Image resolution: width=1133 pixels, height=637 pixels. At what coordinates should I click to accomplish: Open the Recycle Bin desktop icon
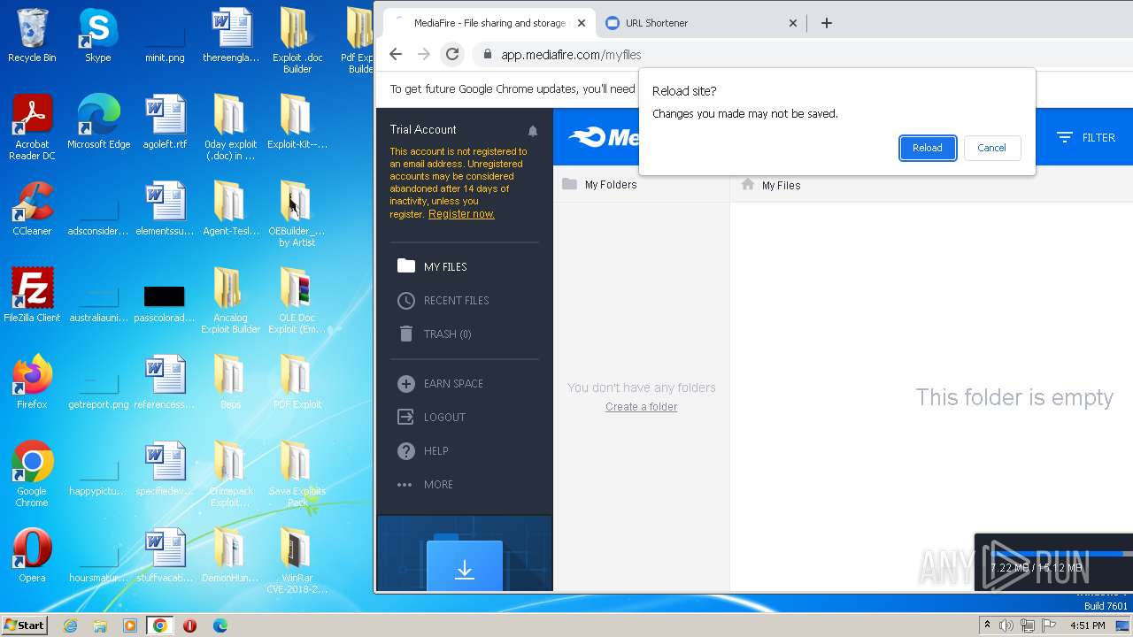[x=32, y=35]
